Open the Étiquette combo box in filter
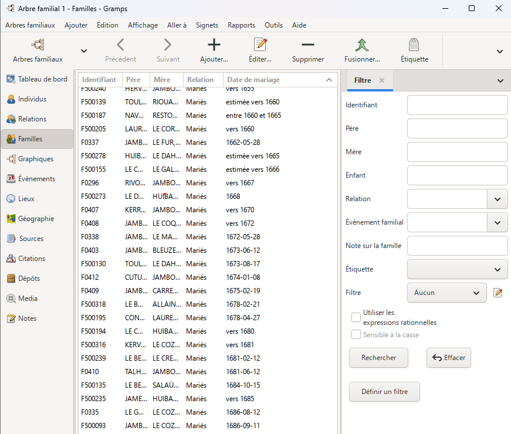 457,269
